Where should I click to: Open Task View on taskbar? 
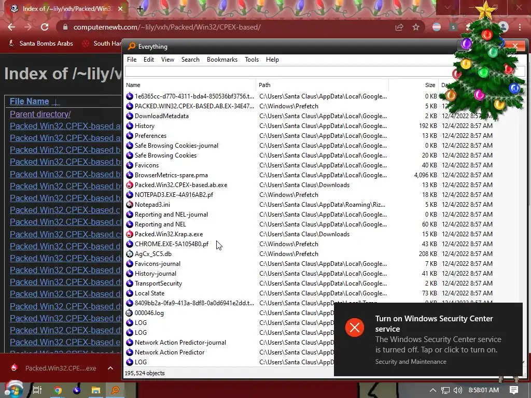click(37, 390)
